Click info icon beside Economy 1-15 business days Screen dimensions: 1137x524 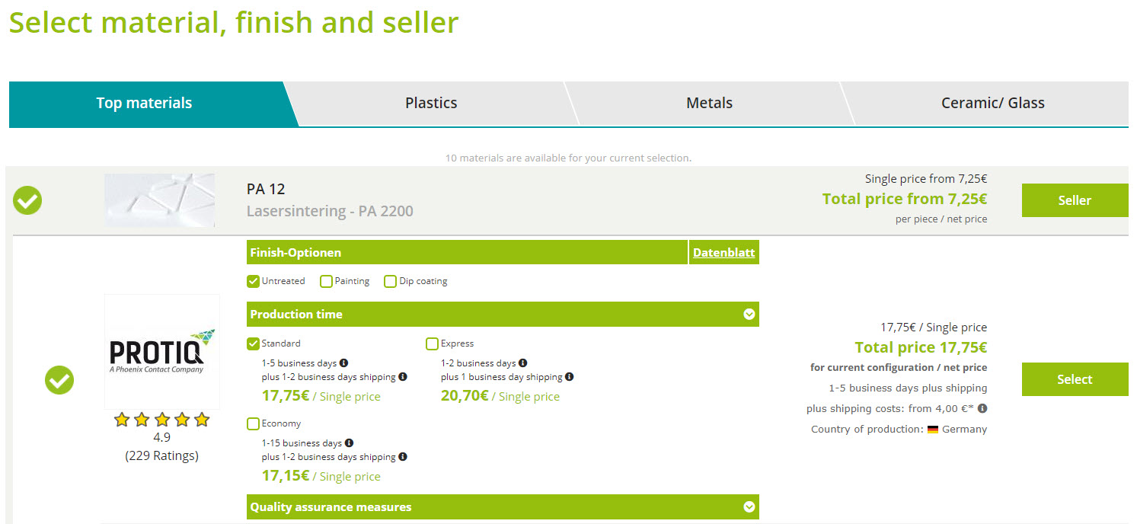pyautogui.click(x=349, y=443)
